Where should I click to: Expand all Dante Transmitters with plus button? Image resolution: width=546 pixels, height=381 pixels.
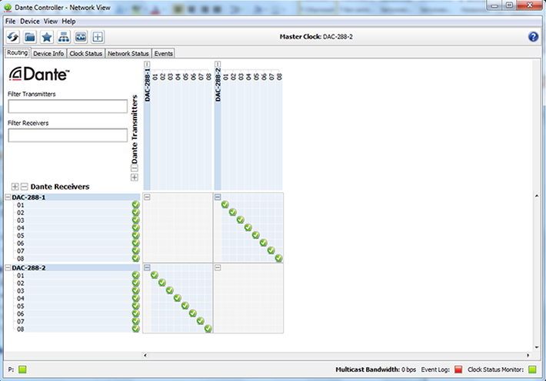[135, 177]
